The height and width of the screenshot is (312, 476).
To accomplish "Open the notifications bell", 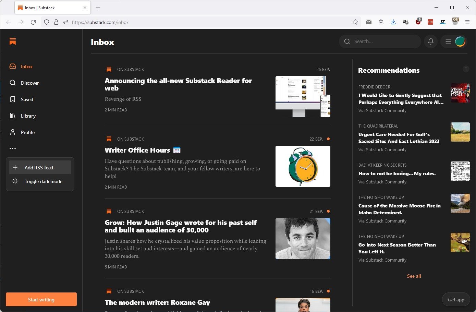I will (431, 41).
